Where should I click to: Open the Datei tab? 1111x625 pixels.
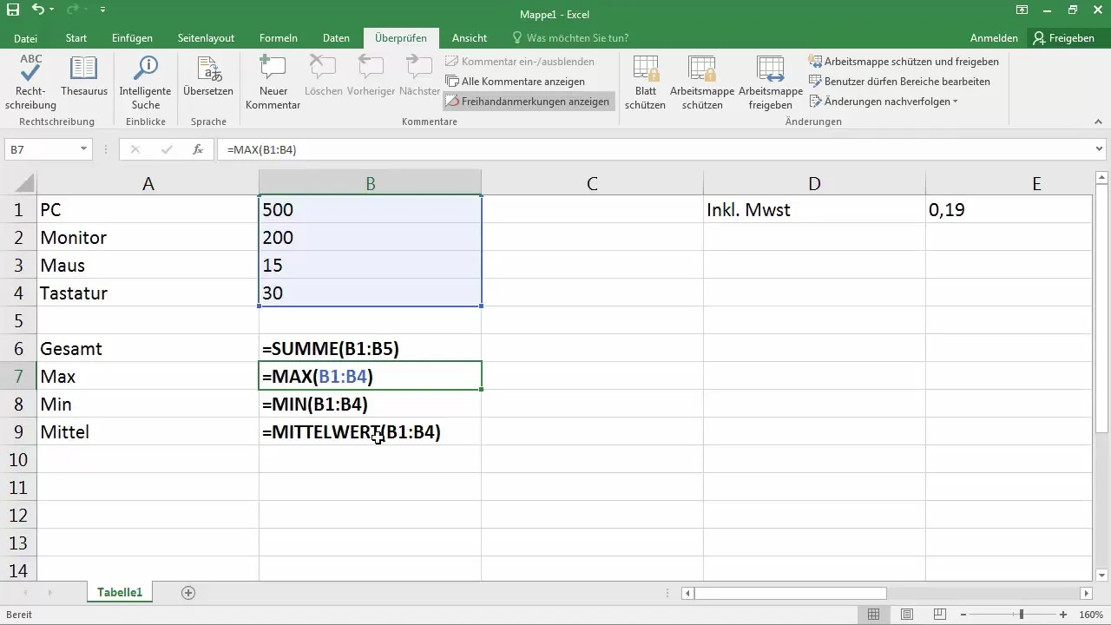point(26,38)
